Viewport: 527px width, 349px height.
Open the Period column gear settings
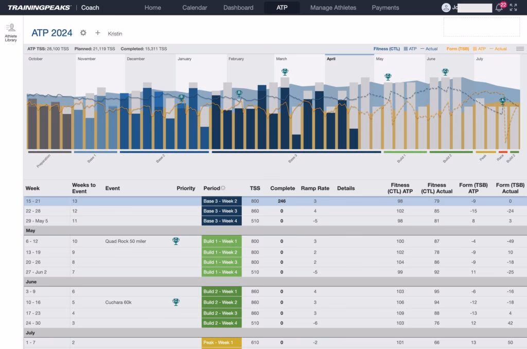(x=223, y=188)
